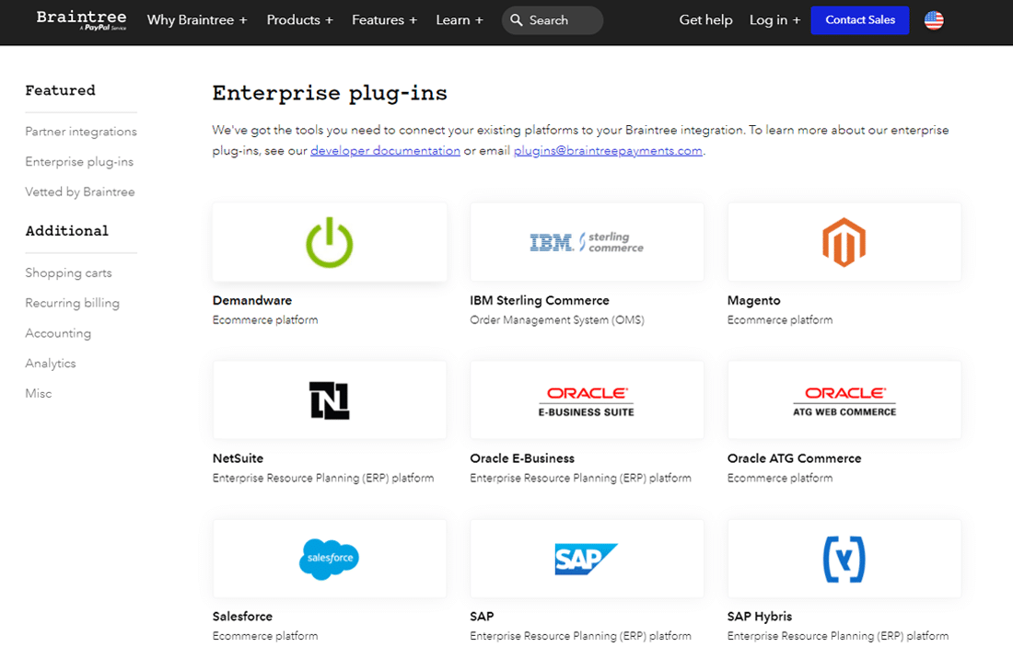Select the orange Magento logo
Viewport: 1013px width, 659px height.
pyautogui.click(x=844, y=242)
